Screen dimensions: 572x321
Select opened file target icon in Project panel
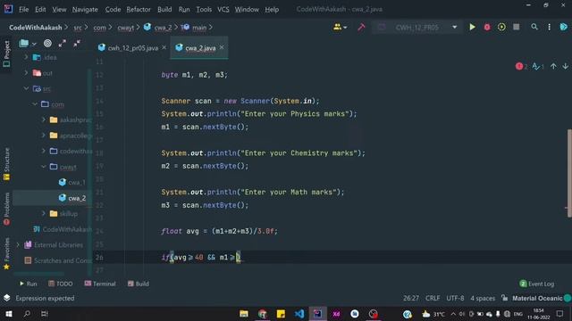pos(47,44)
